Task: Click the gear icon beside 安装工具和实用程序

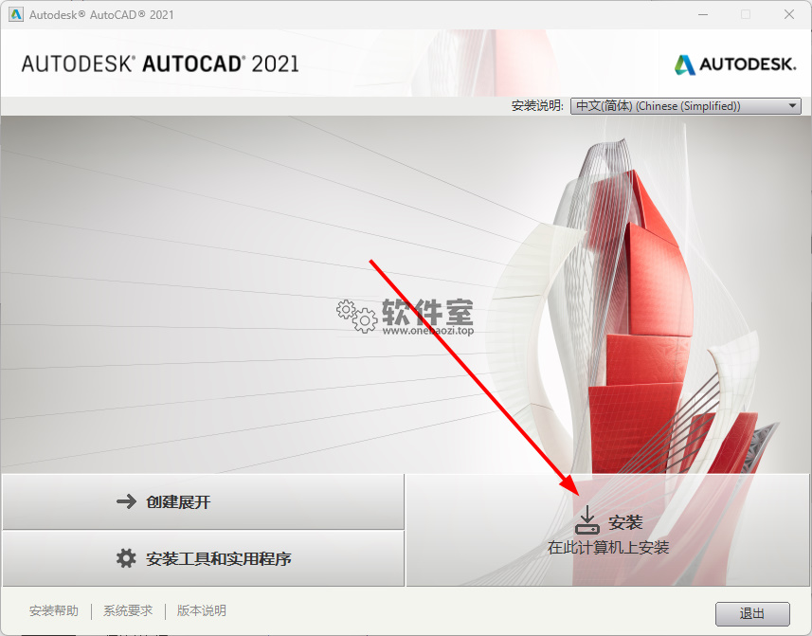Action: (126, 558)
